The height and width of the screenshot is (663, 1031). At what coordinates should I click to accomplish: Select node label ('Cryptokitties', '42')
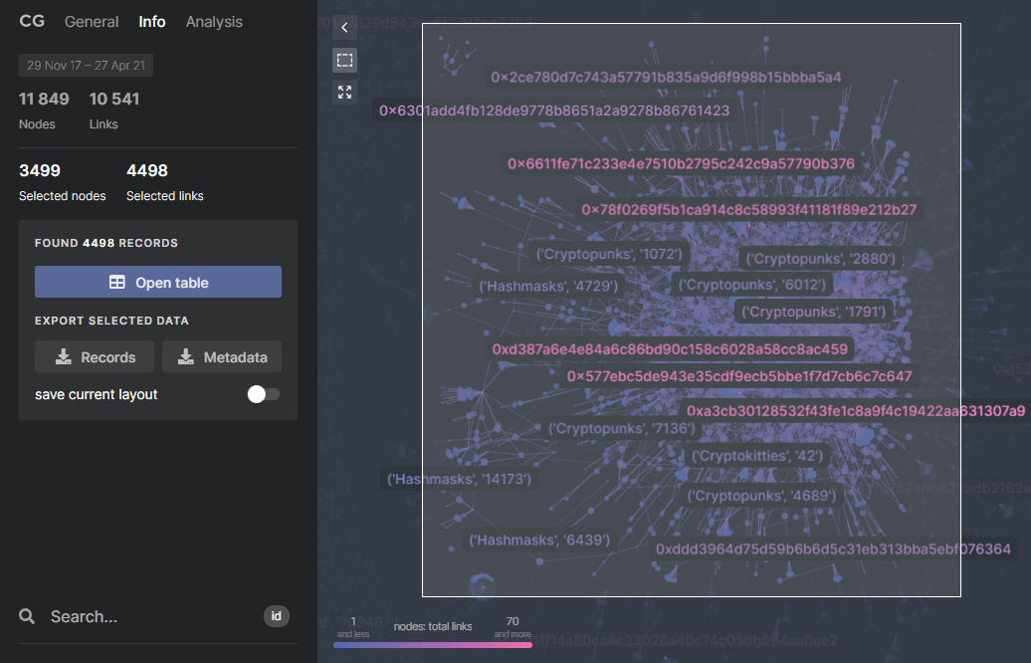(757, 456)
